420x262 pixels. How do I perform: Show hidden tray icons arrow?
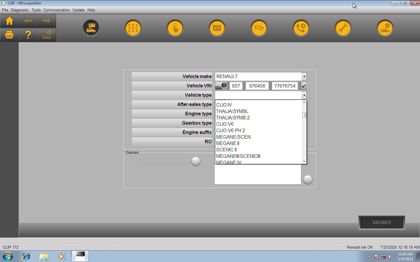(x=369, y=256)
